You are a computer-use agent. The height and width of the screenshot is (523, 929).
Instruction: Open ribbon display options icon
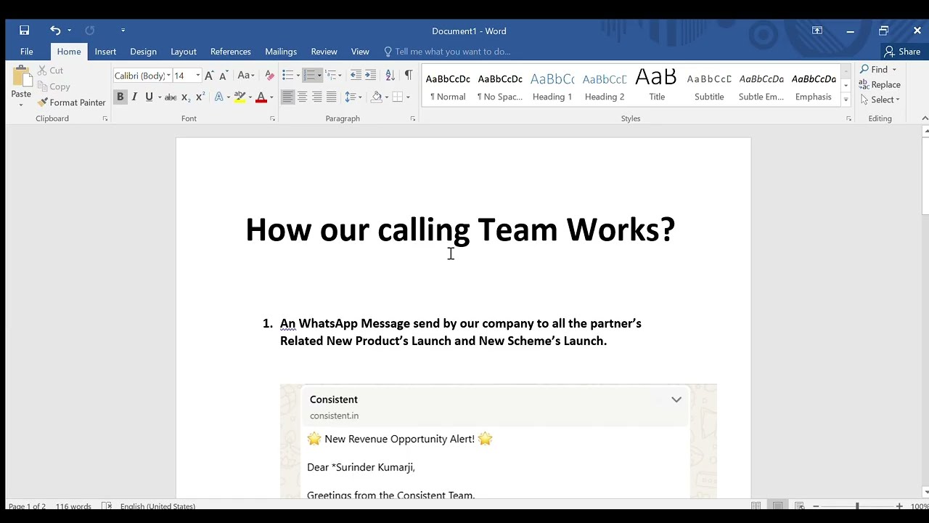[x=817, y=31]
